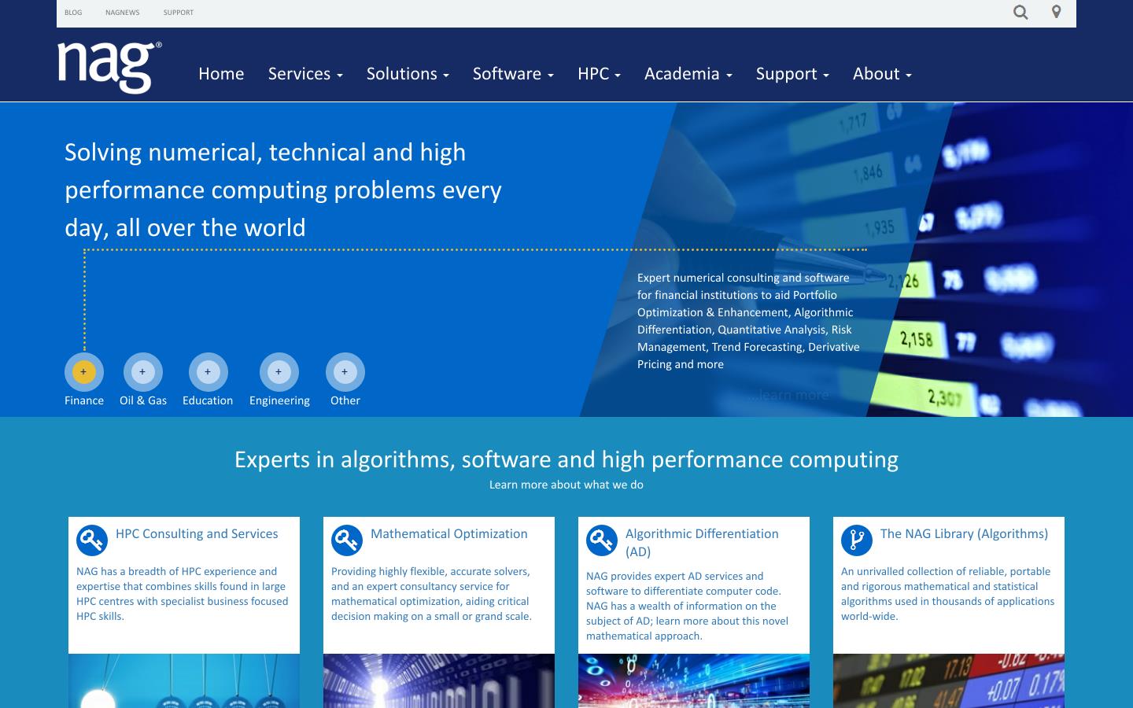Expand the Software menu

click(513, 74)
